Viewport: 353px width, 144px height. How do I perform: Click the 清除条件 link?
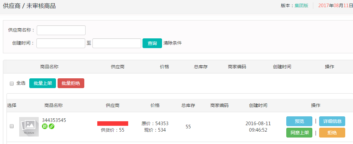click(172, 43)
